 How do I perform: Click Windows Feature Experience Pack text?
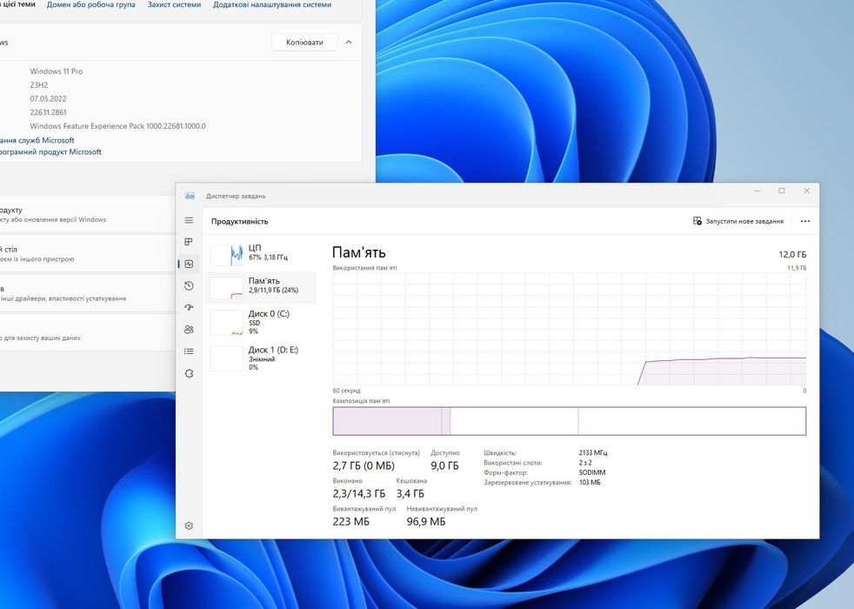[117, 126]
